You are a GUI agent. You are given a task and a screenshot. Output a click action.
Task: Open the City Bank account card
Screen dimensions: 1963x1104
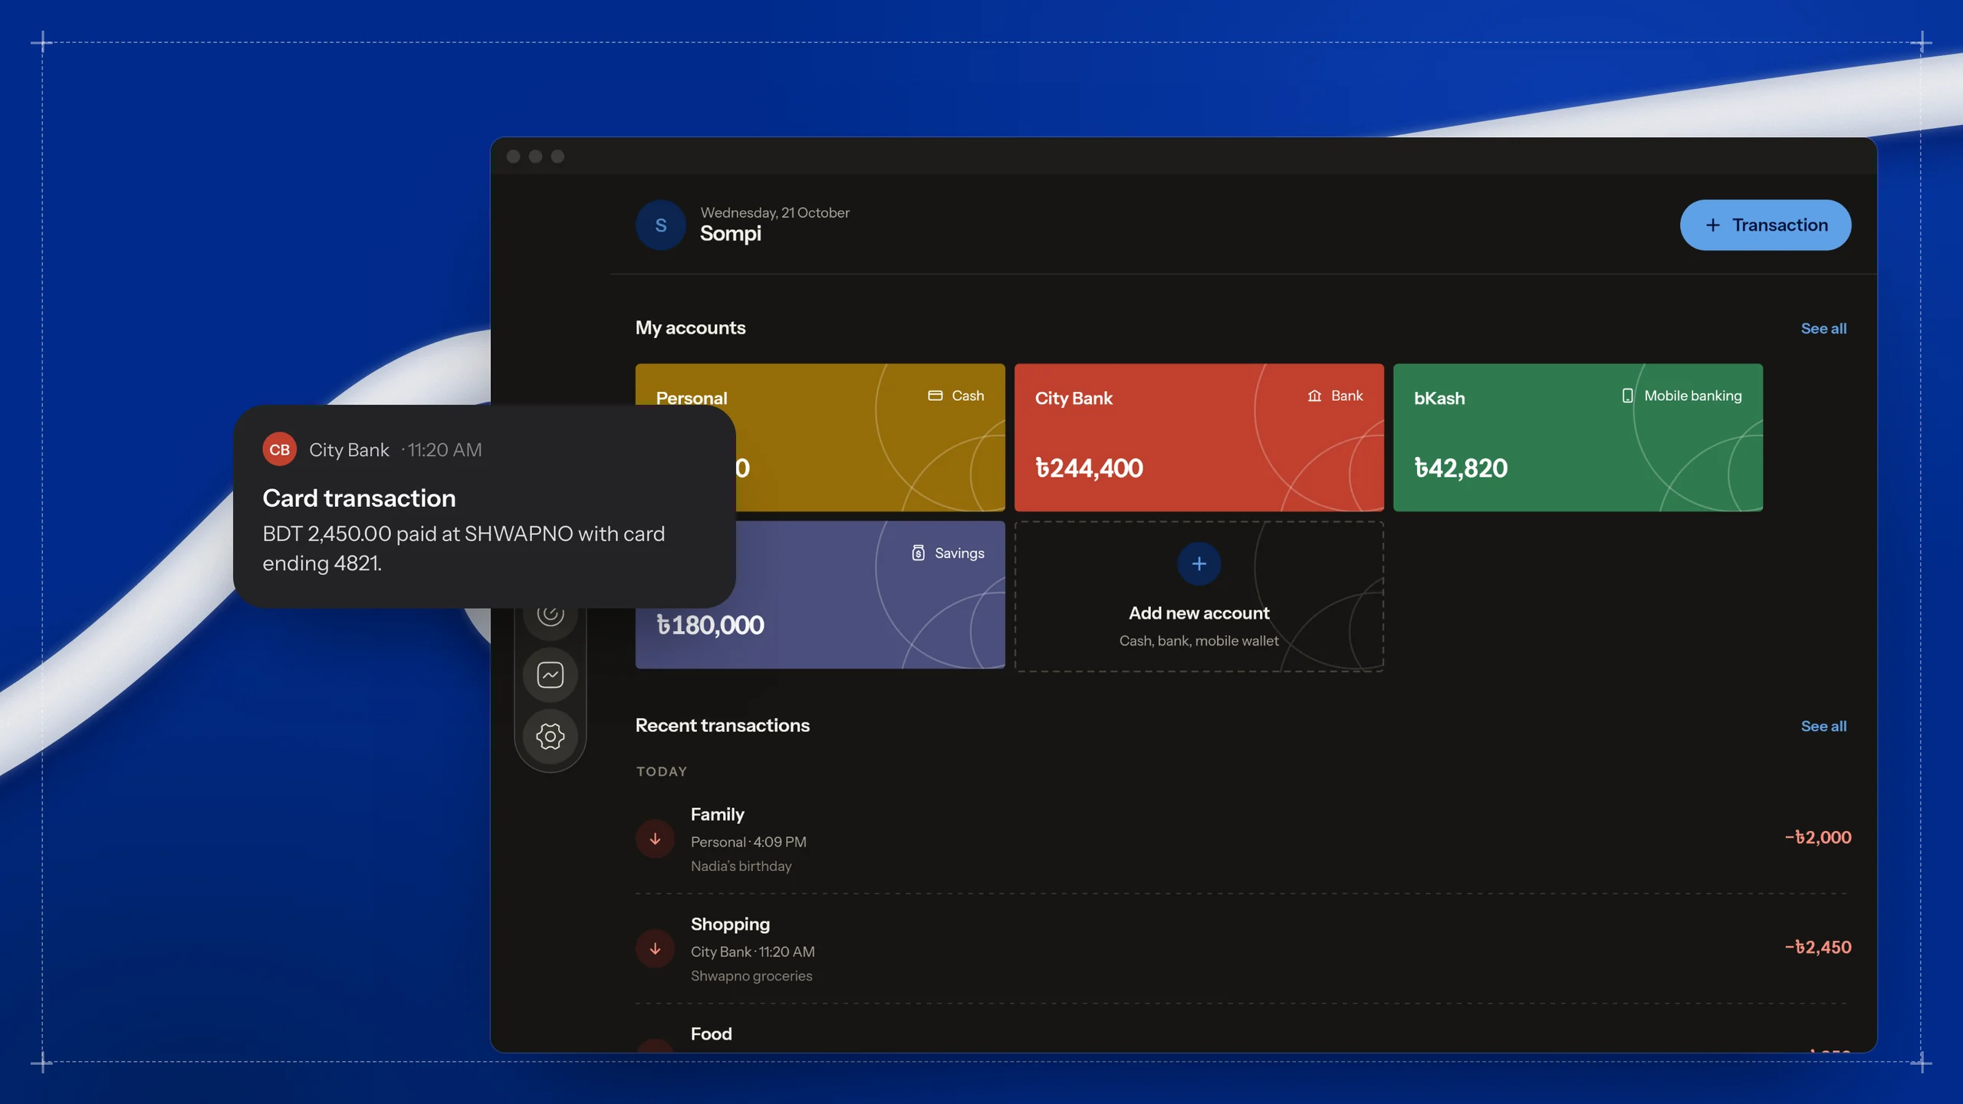pos(1199,437)
